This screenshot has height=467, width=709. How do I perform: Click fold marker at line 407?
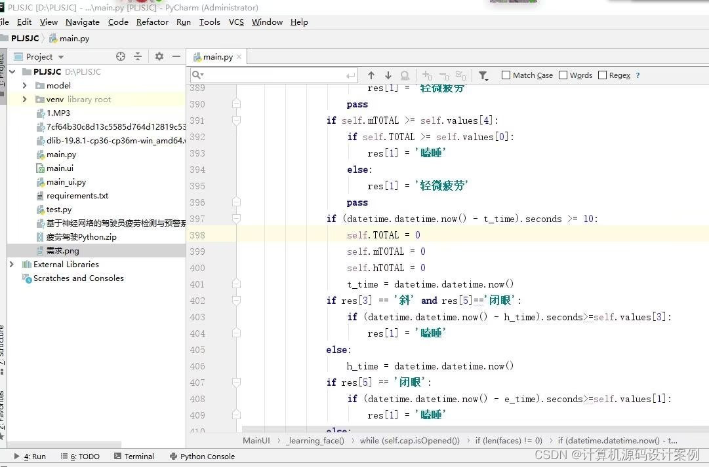pyautogui.click(x=236, y=383)
